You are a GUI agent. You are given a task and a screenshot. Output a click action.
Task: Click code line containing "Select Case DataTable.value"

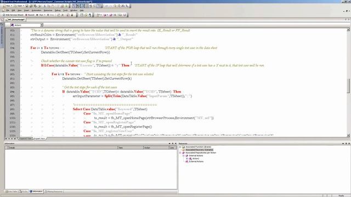click(x=110, y=109)
